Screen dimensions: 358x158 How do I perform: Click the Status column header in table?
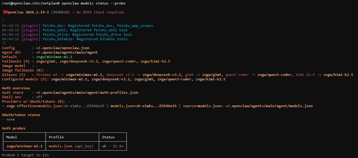[x=108, y=137]
